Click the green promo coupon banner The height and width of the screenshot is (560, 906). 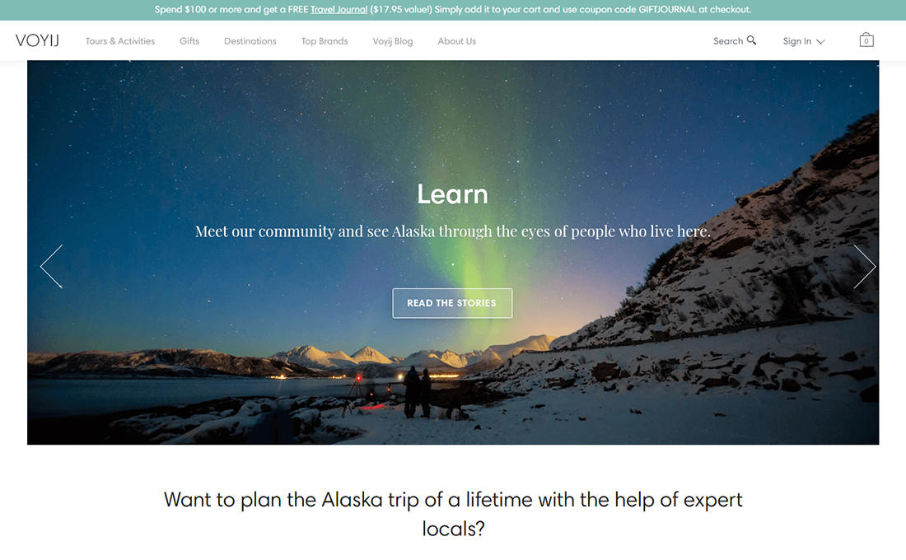point(453,10)
